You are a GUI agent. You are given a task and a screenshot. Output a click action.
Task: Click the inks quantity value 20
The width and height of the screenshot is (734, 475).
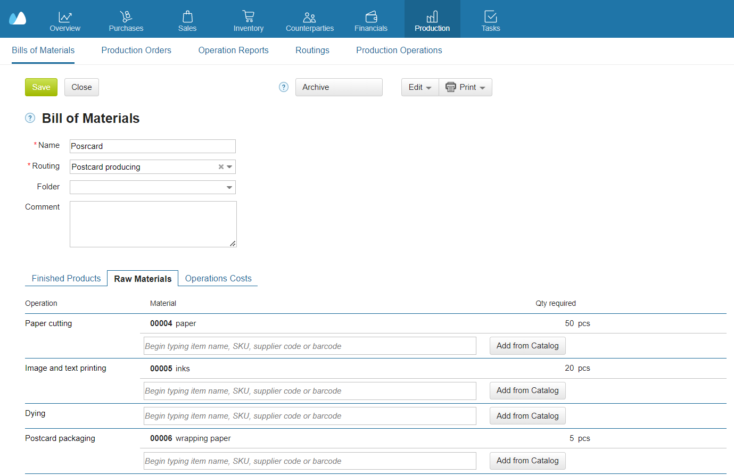tap(570, 368)
